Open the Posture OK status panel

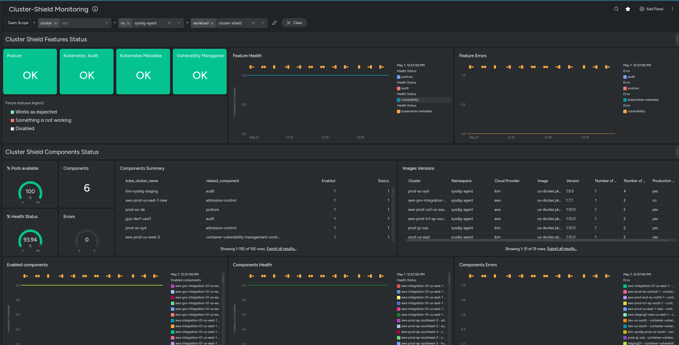30,72
